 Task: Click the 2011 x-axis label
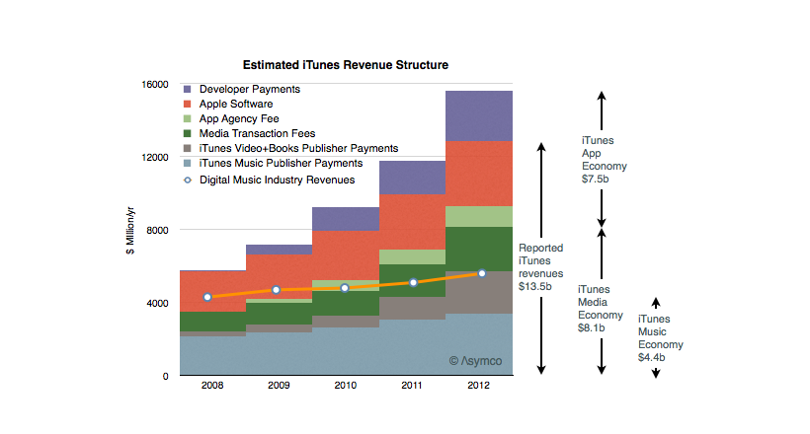(x=412, y=385)
